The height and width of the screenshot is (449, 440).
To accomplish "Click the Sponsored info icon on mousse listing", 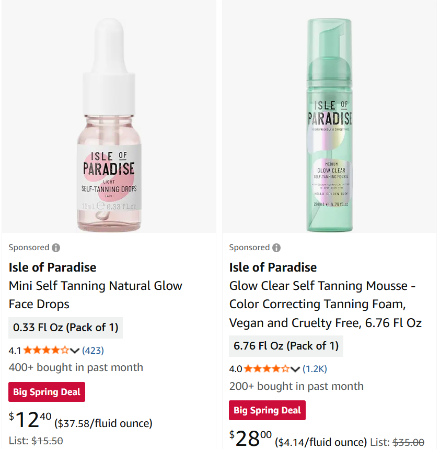I will click(x=276, y=247).
